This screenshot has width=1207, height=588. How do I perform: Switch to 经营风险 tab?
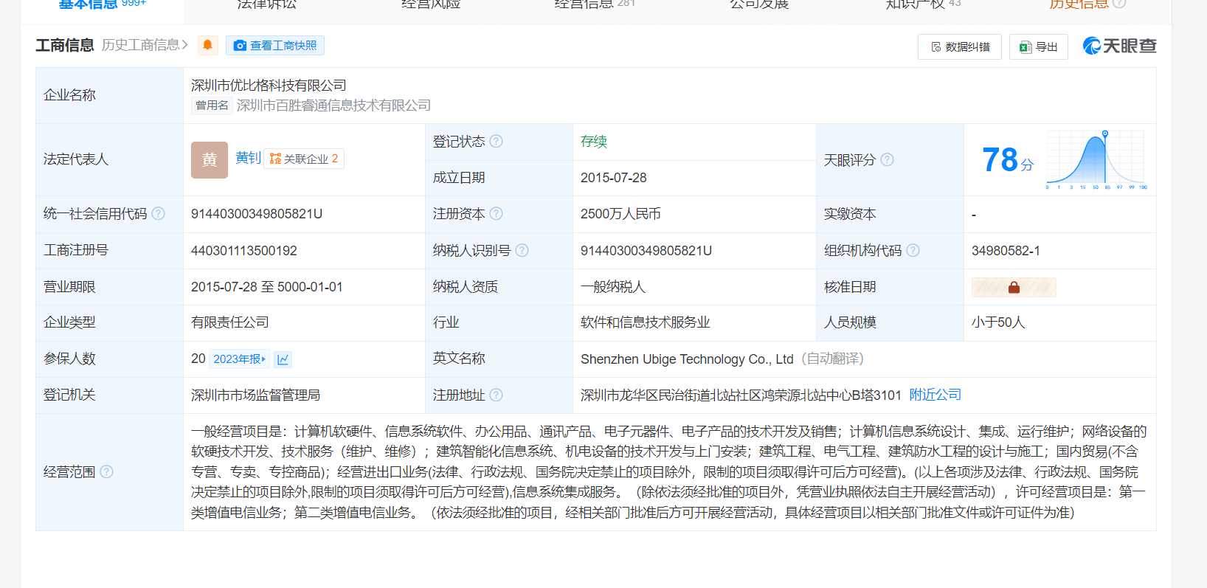coord(431,4)
